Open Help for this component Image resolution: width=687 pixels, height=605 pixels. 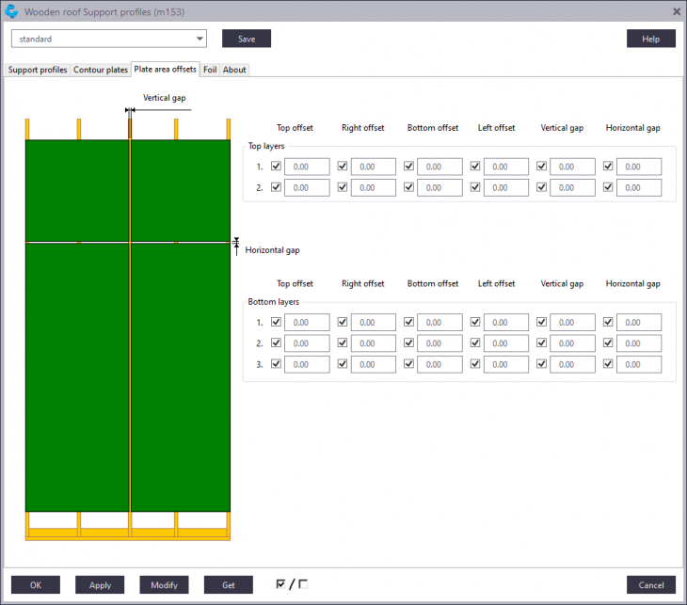pos(650,39)
